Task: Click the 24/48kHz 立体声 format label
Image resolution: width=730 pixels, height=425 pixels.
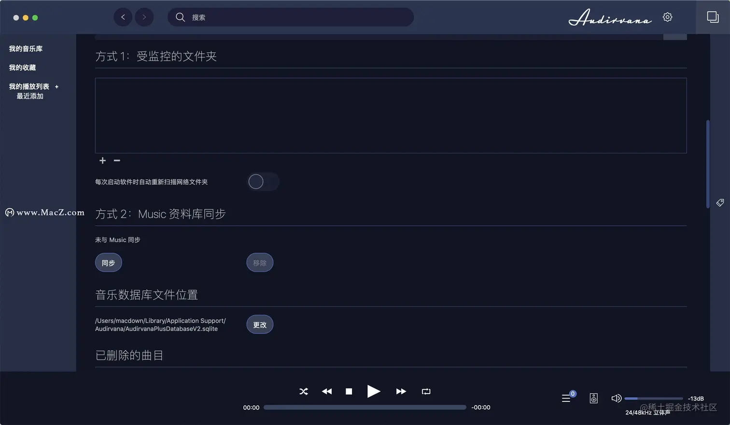Action: point(648,412)
